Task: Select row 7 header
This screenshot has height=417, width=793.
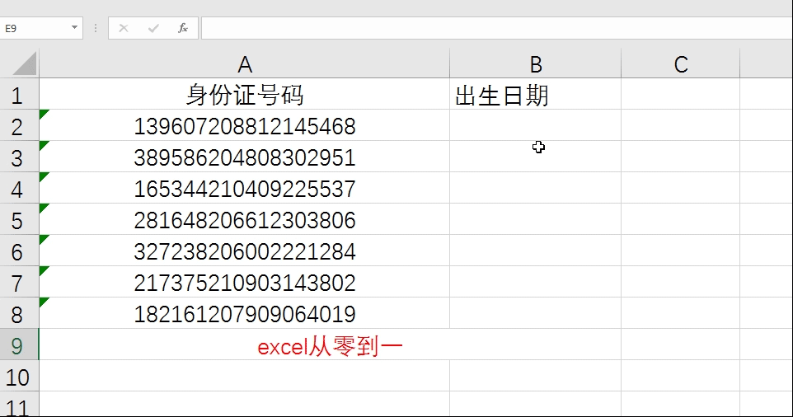Action: tap(18, 283)
